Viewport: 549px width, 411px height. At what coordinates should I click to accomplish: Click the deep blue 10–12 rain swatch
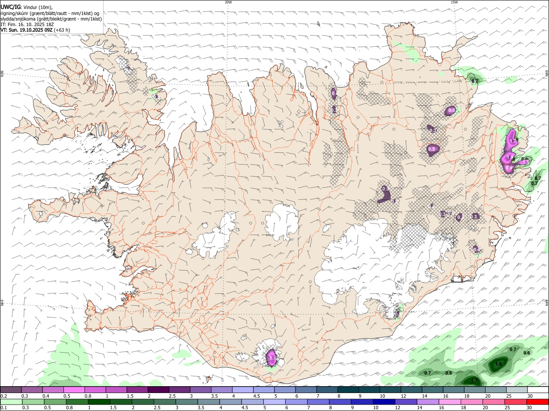[384, 402]
